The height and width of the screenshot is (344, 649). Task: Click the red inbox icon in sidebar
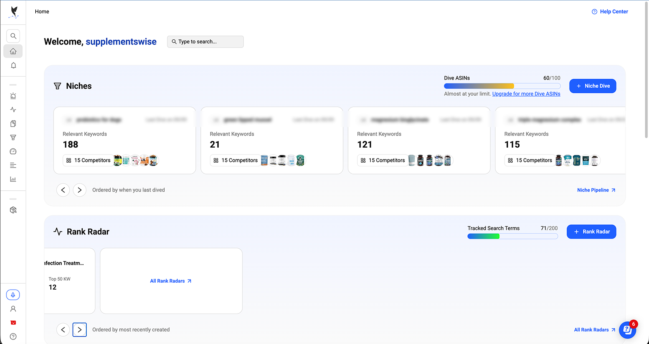pyautogui.click(x=13, y=322)
